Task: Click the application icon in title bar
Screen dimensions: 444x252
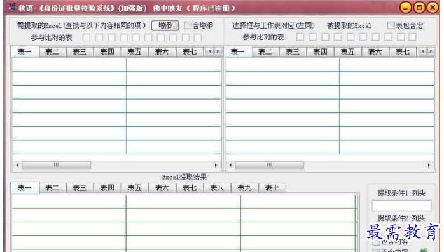Action: (12, 8)
